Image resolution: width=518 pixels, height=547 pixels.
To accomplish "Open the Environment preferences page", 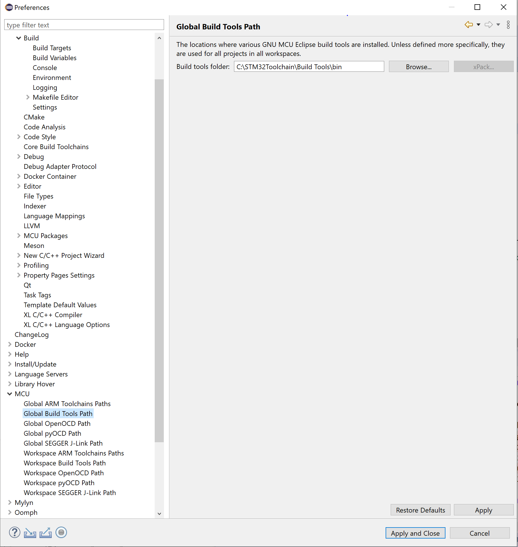I will (52, 77).
